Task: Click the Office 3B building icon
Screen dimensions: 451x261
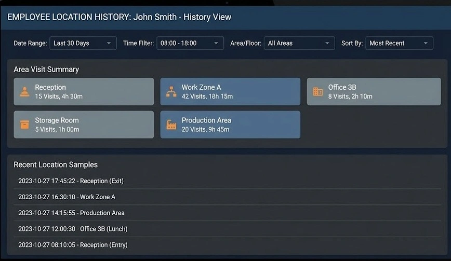Action: [x=317, y=92]
